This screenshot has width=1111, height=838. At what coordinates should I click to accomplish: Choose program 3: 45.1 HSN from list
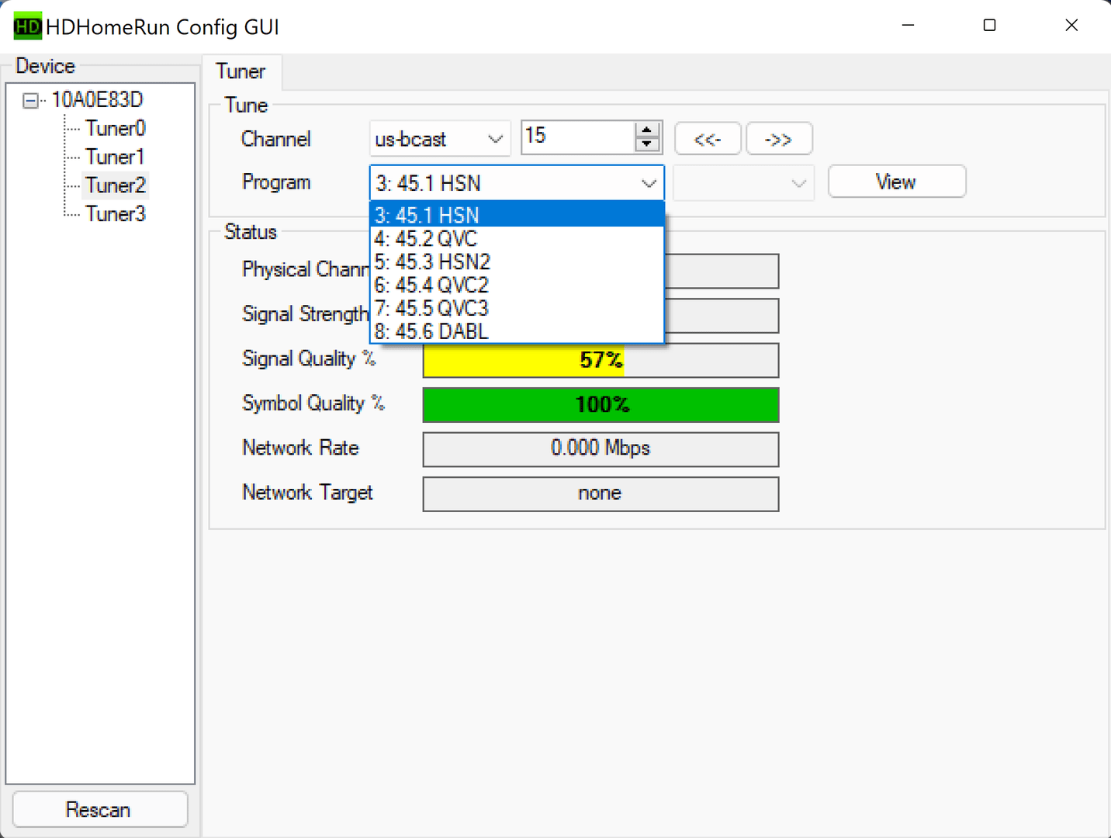[x=517, y=215]
